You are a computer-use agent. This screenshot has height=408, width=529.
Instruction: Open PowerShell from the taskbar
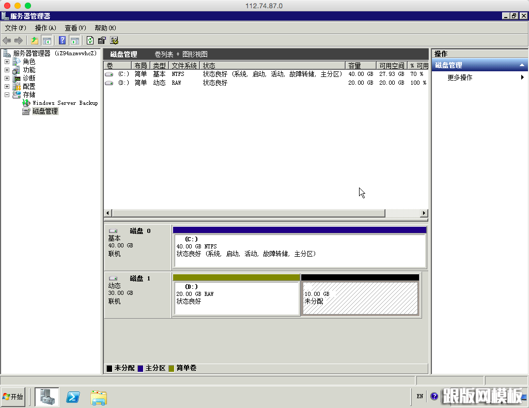(x=73, y=397)
